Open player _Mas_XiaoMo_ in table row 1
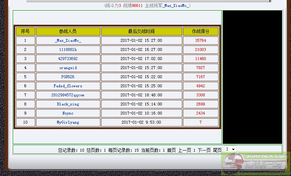291x176 pixels. click(68, 41)
